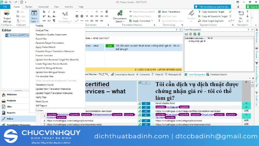Image resolution: width=259 pixels, height=146 pixels.
Task: Open the Useful Tips side panel
Action: [x=257, y=99]
